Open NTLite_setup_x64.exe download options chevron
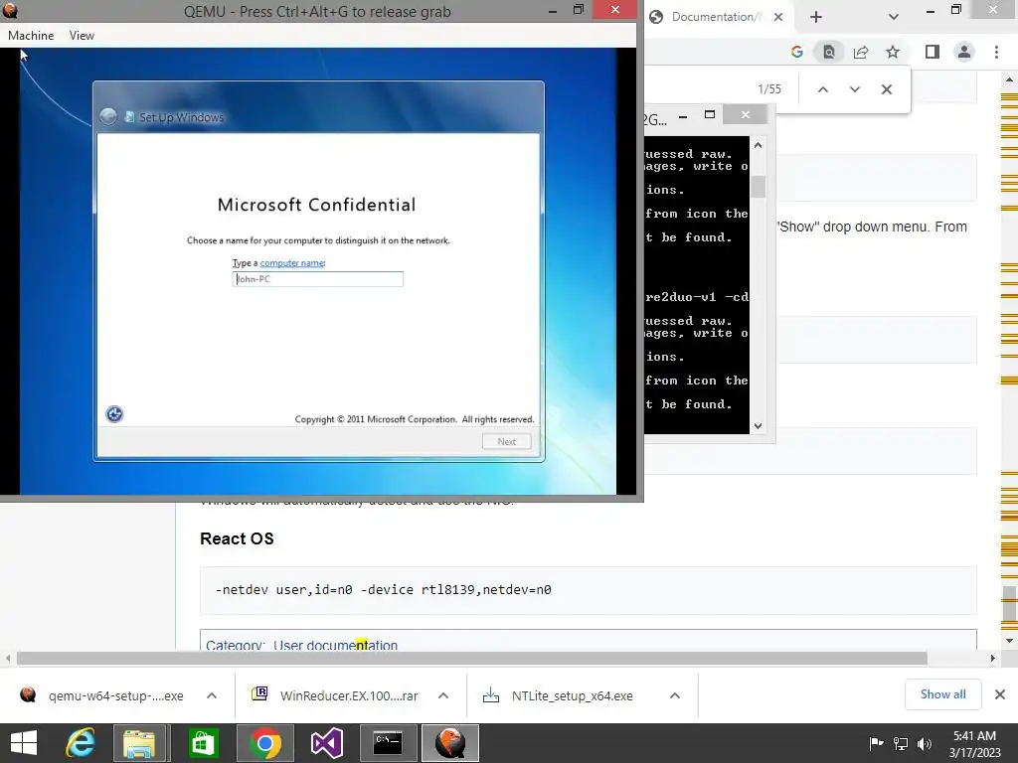This screenshot has width=1018, height=763. point(675,695)
